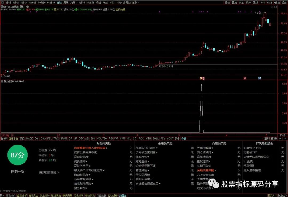Viewport: 288px width, 197px height.
Task: Click the 高商誉风险 row text
Action: [x=81, y=157]
